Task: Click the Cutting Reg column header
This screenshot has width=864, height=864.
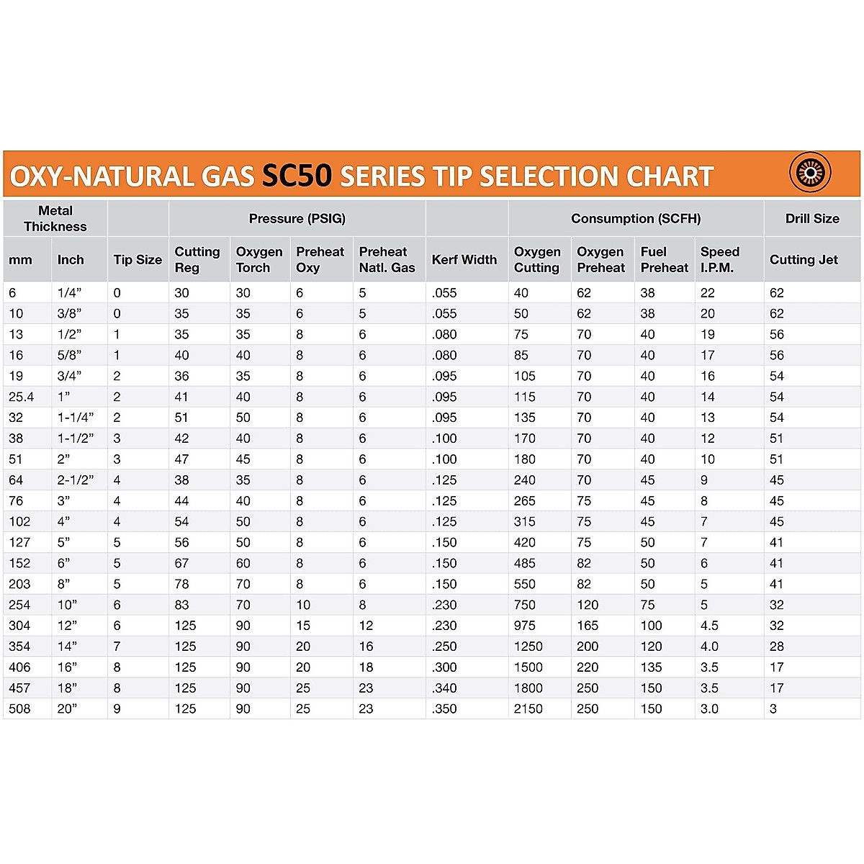Action: click(x=197, y=260)
